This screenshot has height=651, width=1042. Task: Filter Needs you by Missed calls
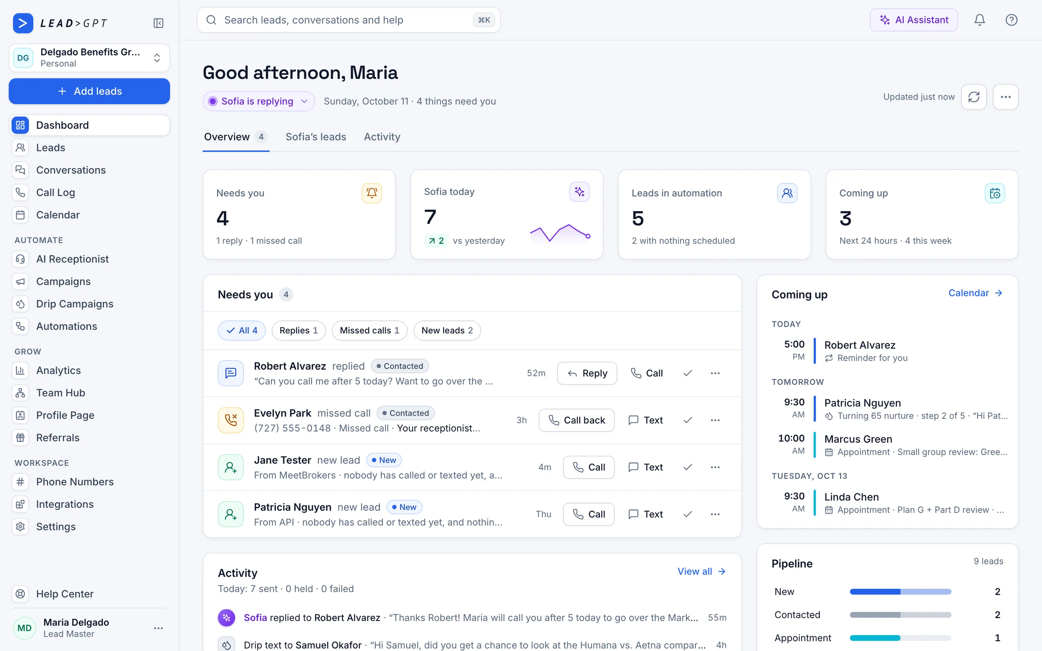(x=370, y=330)
